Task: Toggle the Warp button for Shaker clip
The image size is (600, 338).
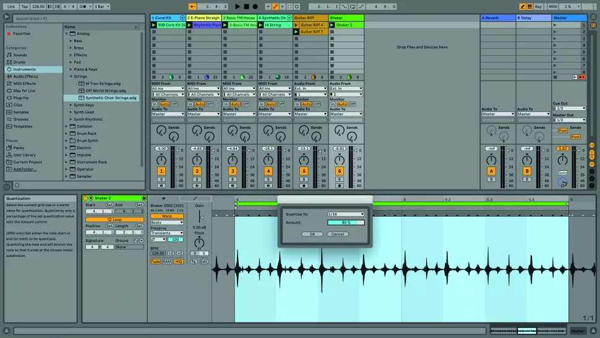Action: 167,216
